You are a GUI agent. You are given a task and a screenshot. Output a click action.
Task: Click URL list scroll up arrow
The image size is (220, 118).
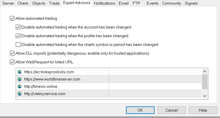click(x=205, y=71)
